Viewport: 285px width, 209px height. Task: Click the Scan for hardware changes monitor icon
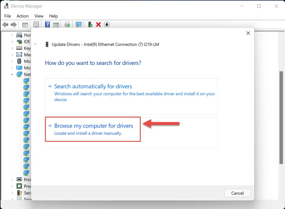pyautogui.click(x=79, y=25)
